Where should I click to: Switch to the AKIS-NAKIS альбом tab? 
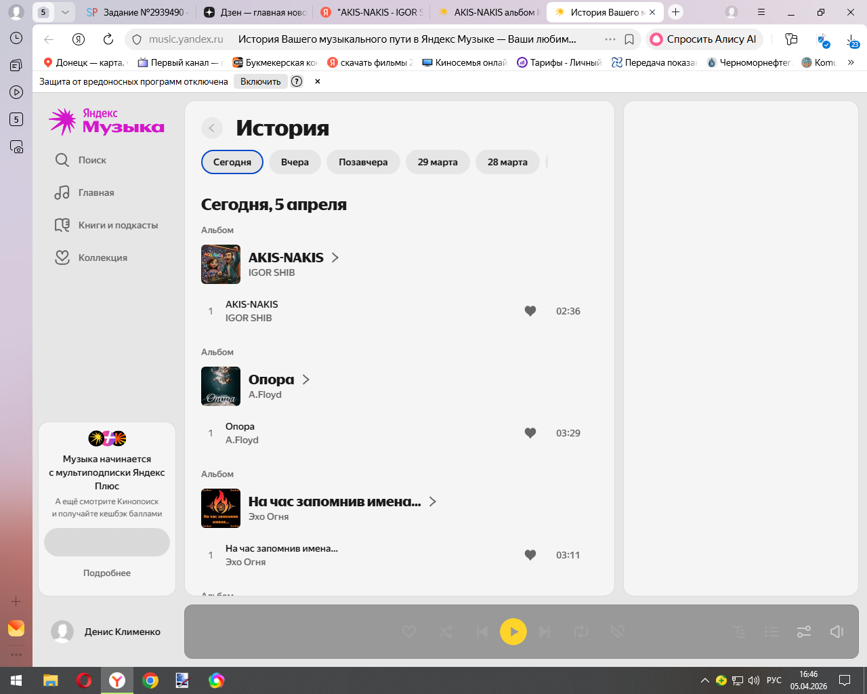click(x=489, y=12)
